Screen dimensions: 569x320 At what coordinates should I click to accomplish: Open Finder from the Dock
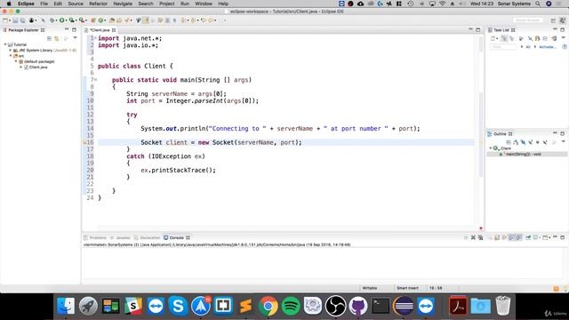point(66,306)
